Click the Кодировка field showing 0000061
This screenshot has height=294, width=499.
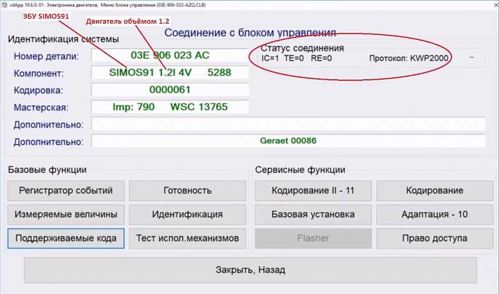[170, 90]
